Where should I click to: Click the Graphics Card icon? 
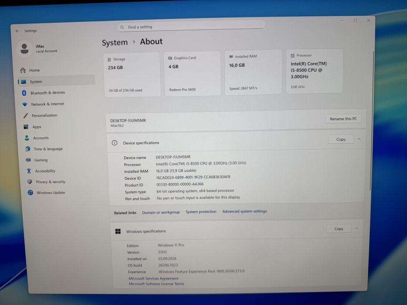tap(170, 58)
